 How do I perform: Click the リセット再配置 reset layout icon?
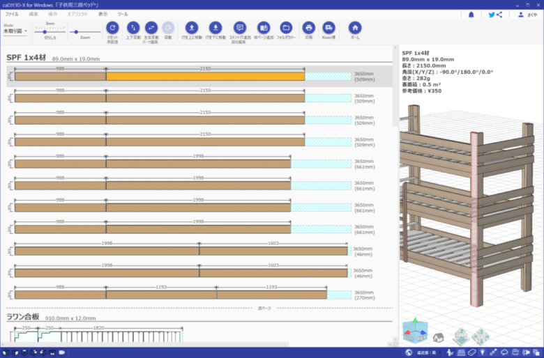tap(112, 28)
